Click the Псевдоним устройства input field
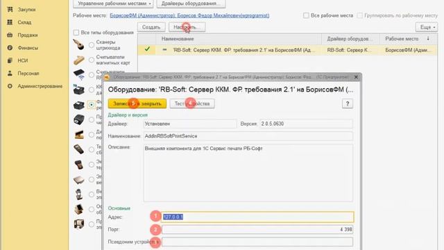Image resolution: width=444 pixels, height=250 pixels. coord(257,242)
